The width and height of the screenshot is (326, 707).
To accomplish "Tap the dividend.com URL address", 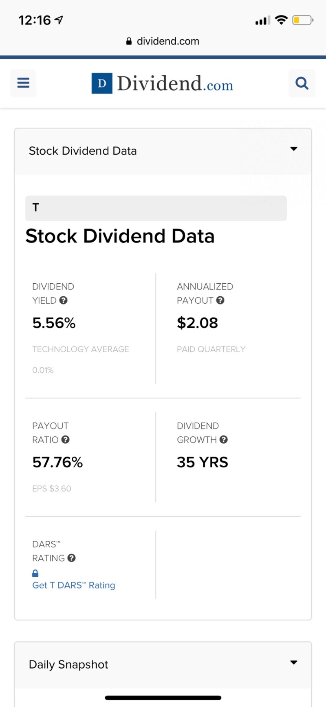I will pos(168,41).
